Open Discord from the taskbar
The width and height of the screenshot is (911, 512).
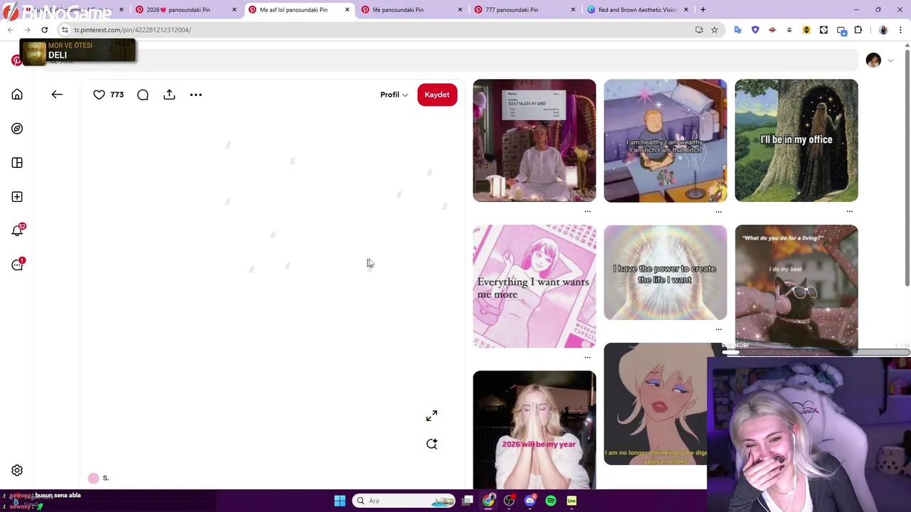530,501
